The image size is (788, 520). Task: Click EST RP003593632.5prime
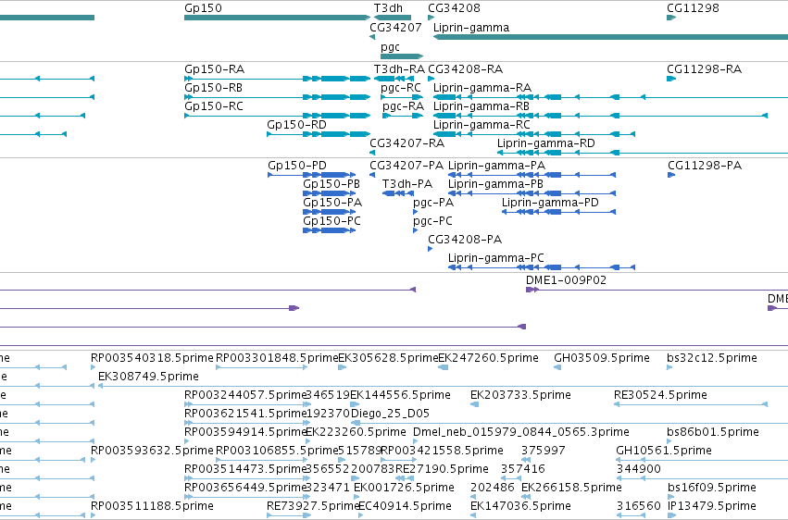coord(152,451)
